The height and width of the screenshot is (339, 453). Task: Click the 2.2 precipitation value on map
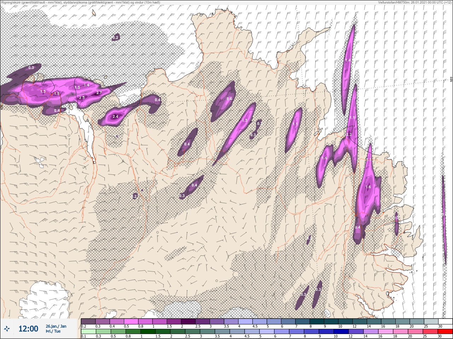(349, 134)
